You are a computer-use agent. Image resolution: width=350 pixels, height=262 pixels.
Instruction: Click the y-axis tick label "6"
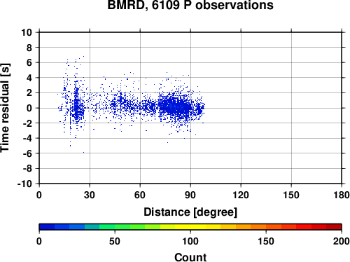(29, 62)
